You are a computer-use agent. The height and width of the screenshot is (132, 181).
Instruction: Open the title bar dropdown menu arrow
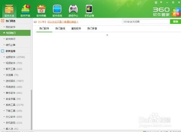pos(161,2)
